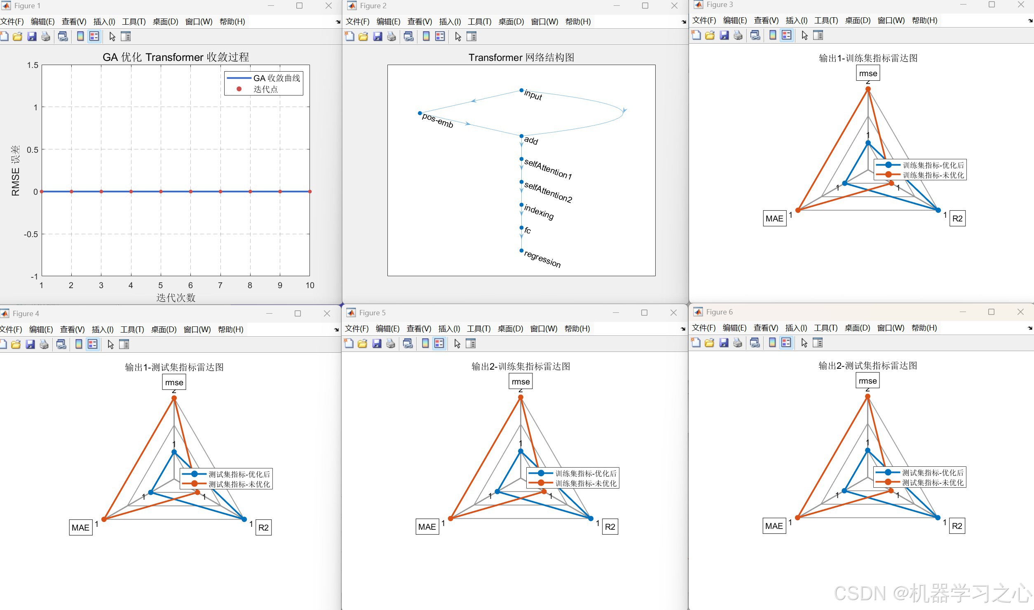Click Save icon in Figure 1 toolbar
The width and height of the screenshot is (1034, 610).
pyautogui.click(x=32, y=37)
